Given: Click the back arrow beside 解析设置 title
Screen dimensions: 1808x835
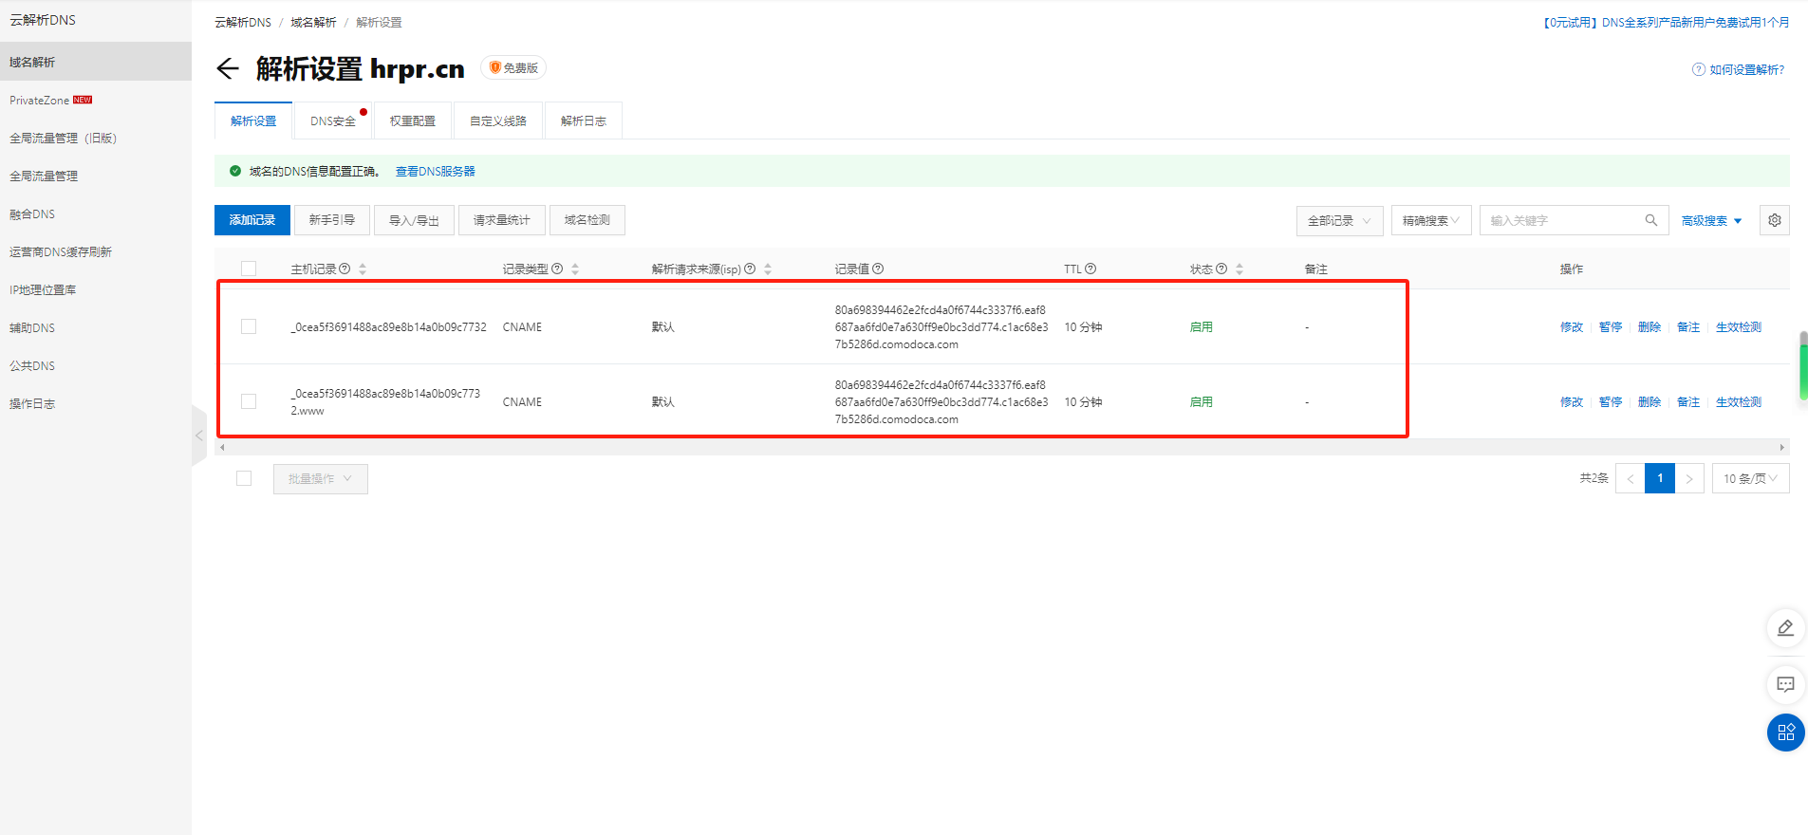Looking at the screenshot, I should [x=228, y=68].
